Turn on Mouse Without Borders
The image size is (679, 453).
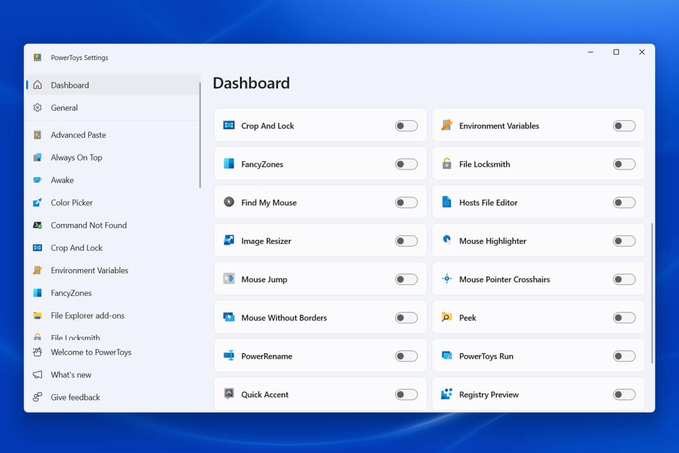[406, 317]
